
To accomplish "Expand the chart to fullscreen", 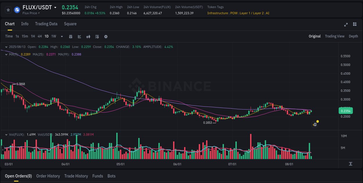I will (x=346, y=25).
